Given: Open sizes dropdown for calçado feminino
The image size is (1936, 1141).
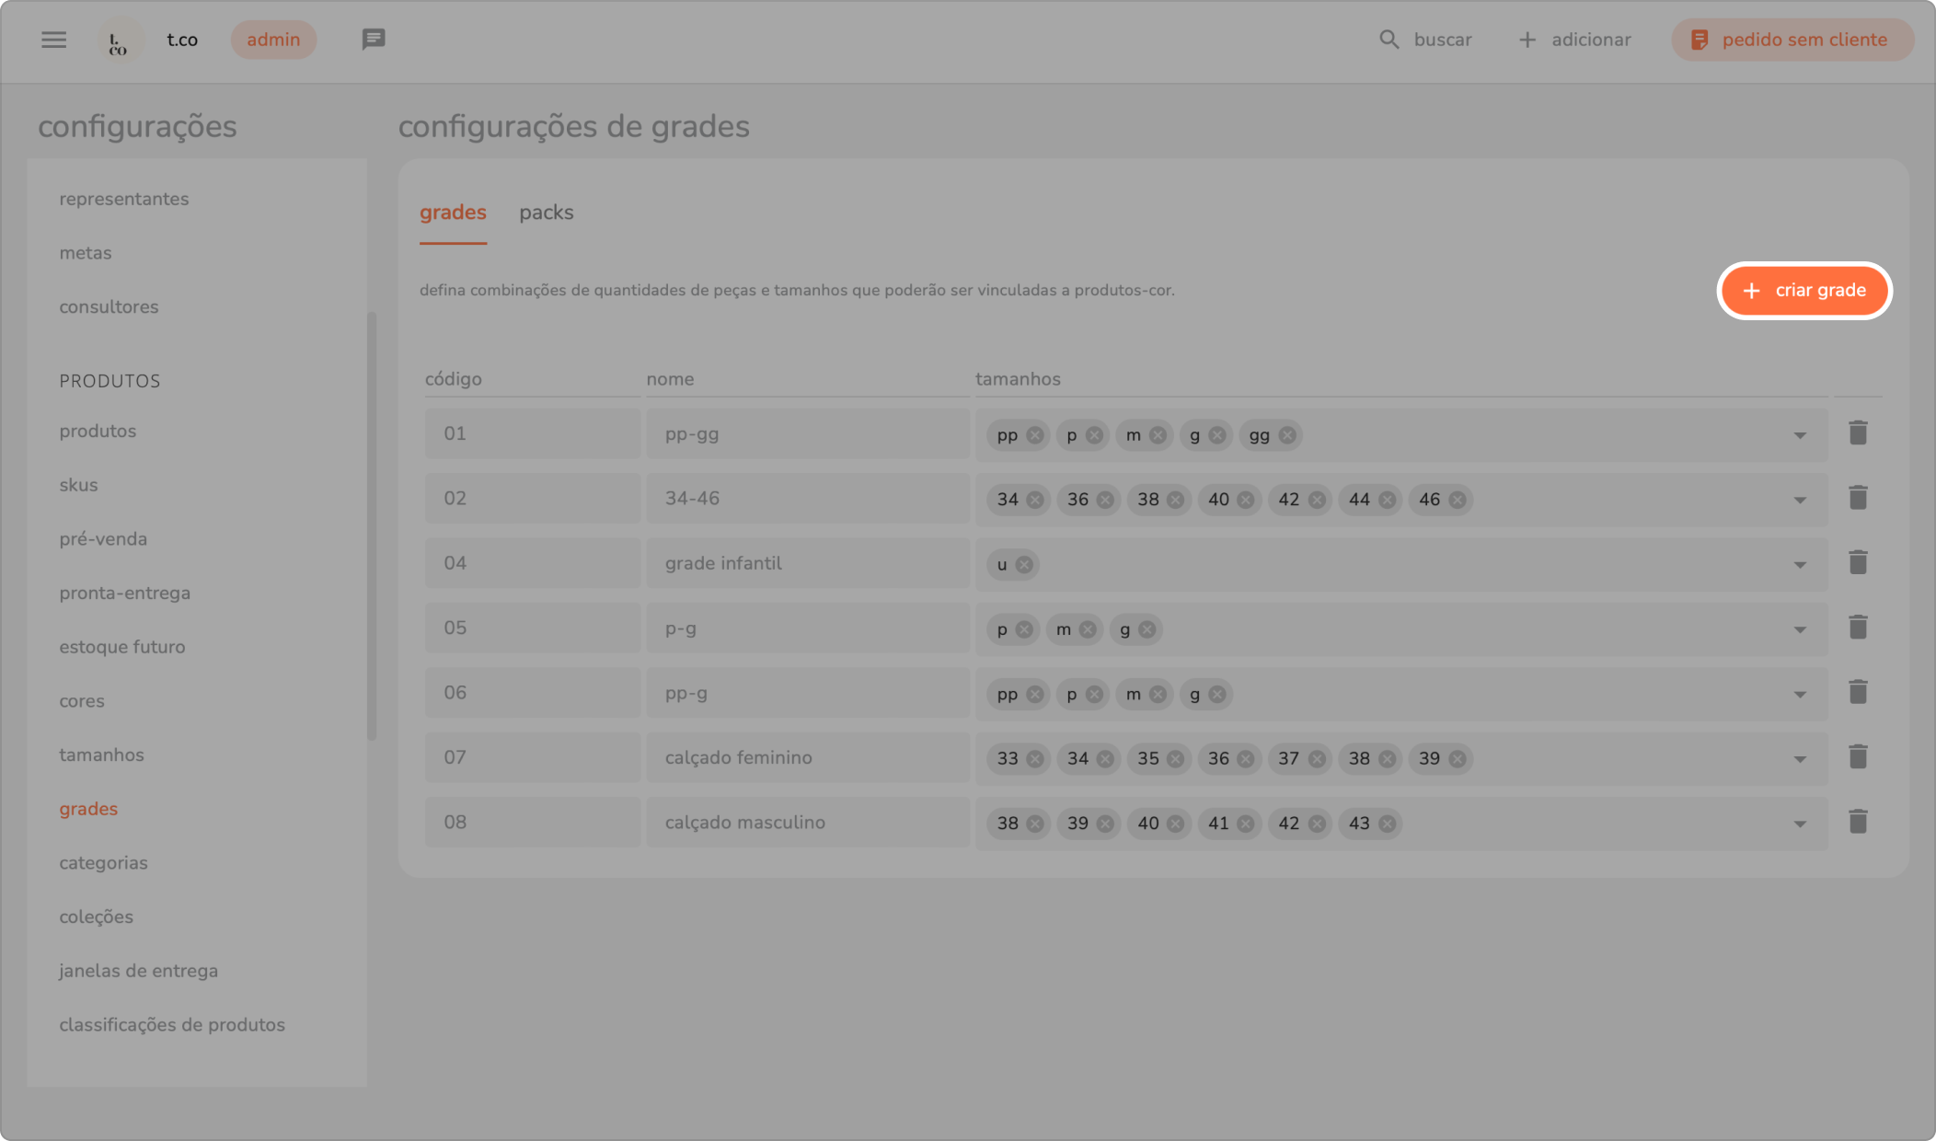Looking at the screenshot, I should (x=1800, y=760).
